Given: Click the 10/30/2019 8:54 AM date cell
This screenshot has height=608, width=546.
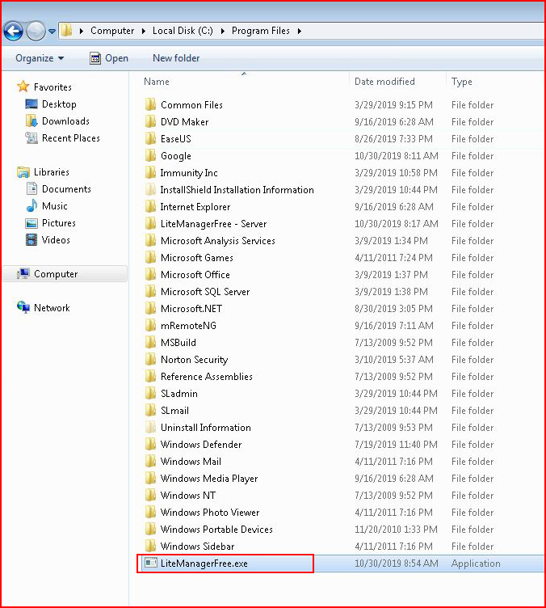Looking at the screenshot, I should [397, 564].
